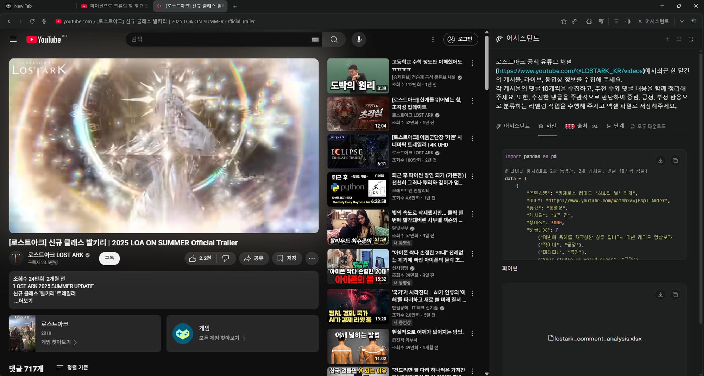Copy the Python code block
Screen dimensions: 704x376
coord(675,161)
